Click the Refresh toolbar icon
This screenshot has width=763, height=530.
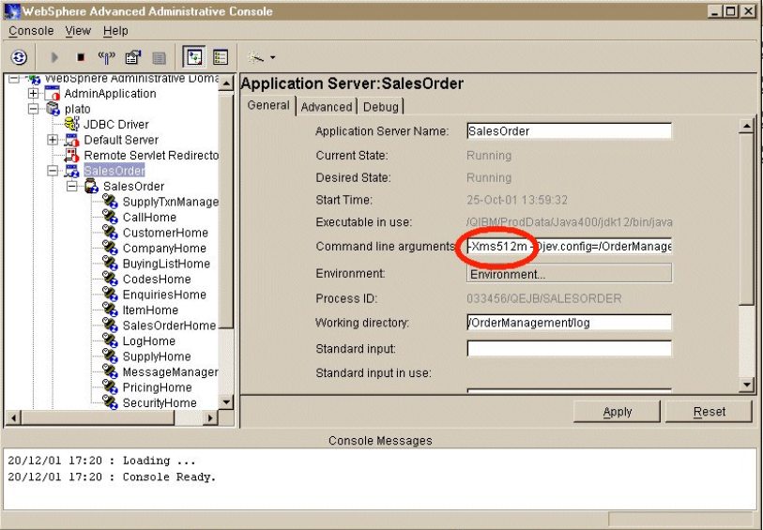tap(19, 57)
